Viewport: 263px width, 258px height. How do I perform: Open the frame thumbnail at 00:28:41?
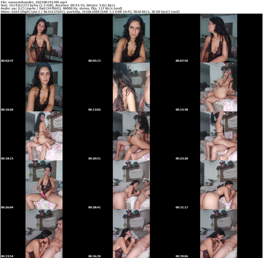pyautogui.click(x=131, y=185)
